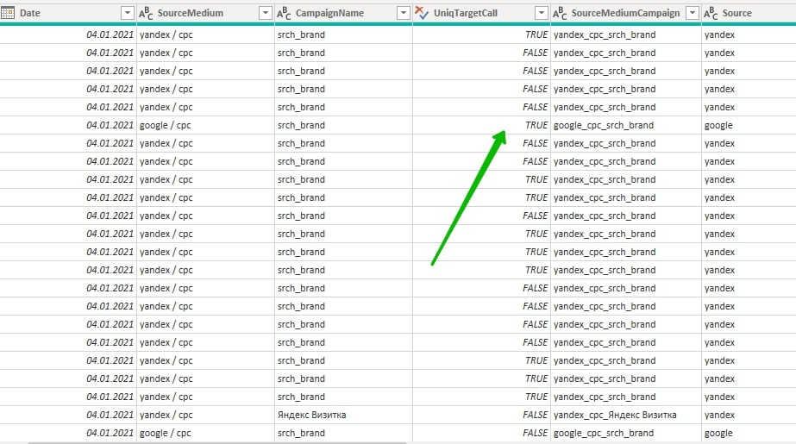Open the Source column text type icon
796x444 pixels.
(711, 13)
